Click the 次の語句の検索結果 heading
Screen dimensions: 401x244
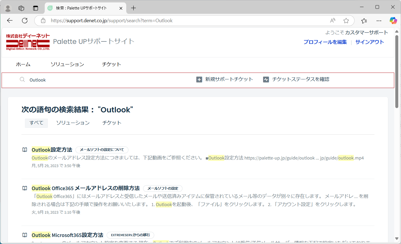pos(77,110)
